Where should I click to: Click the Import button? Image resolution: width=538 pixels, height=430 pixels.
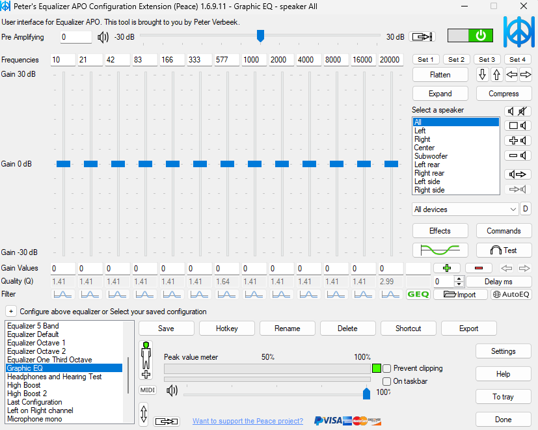tap(460, 295)
